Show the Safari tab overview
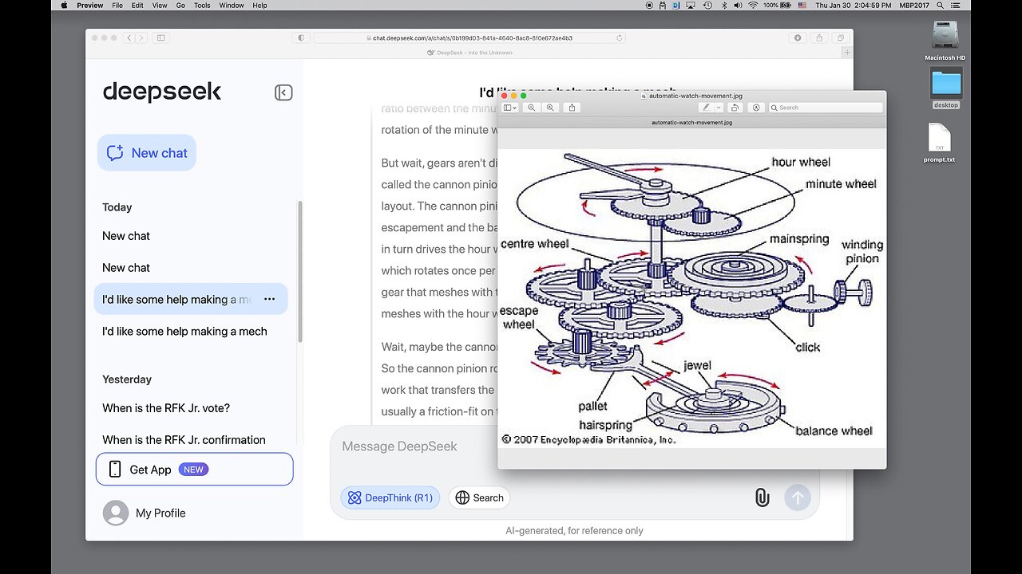1022x574 pixels. (x=840, y=37)
